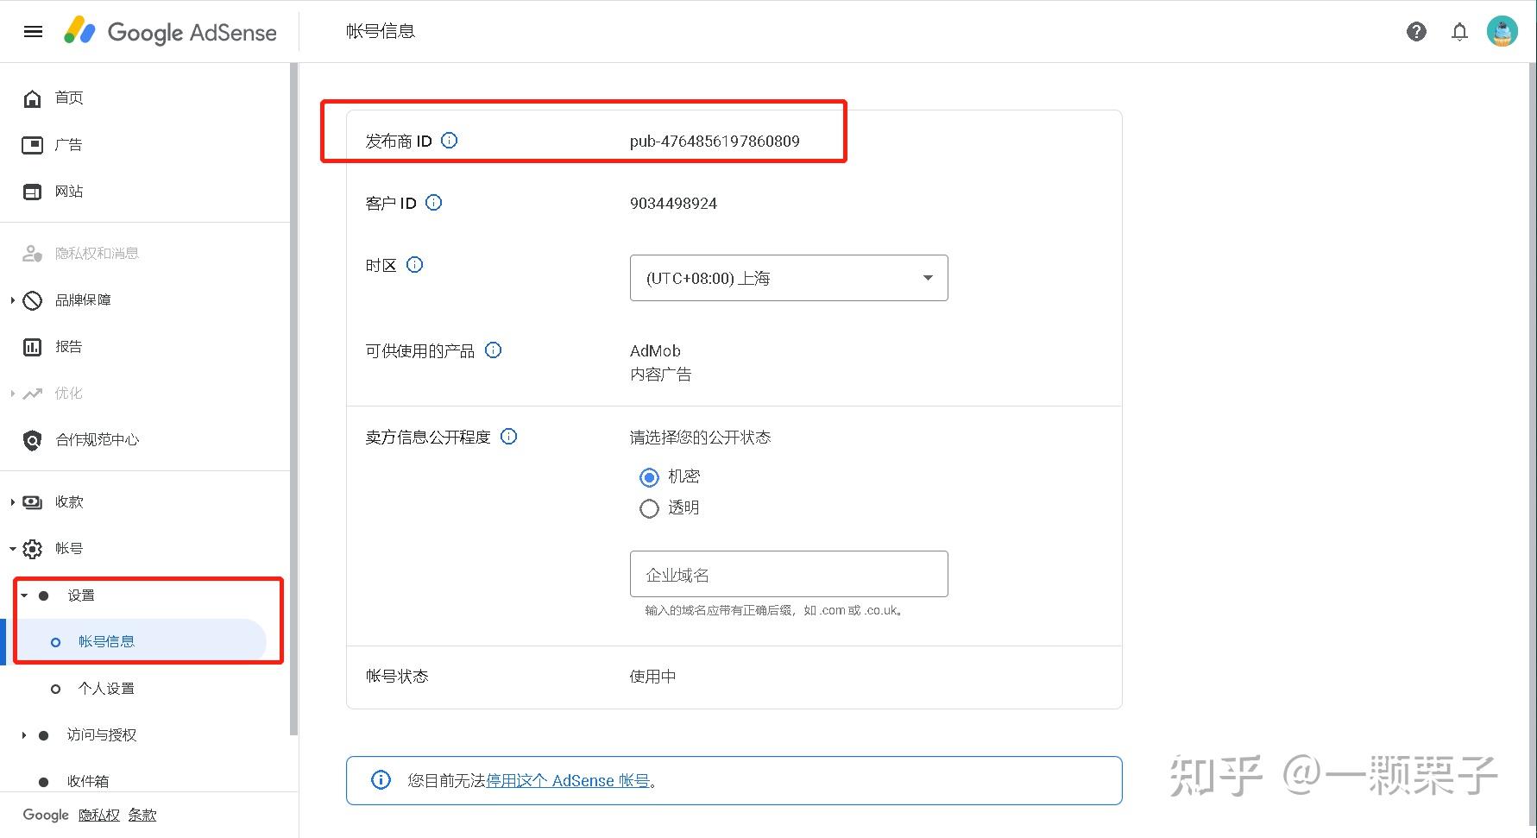Image resolution: width=1537 pixels, height=838 pixels.
Task: Click the 广告 ads icon
Action: tap(32, 145)
